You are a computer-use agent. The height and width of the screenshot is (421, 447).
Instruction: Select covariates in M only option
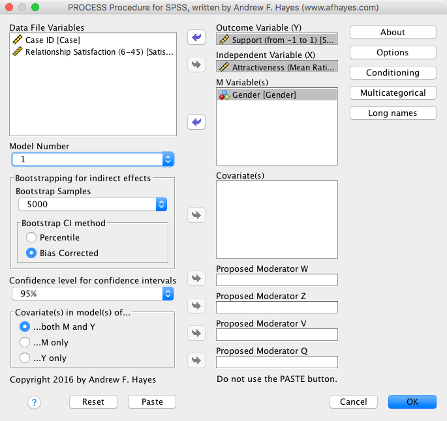(25, 342)
